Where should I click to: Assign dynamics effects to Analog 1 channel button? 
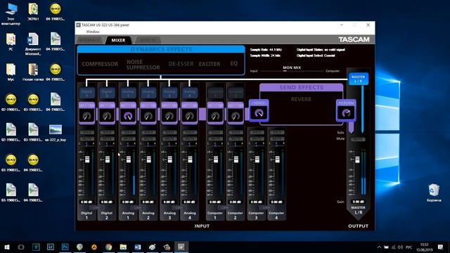(x=128, y=93)
